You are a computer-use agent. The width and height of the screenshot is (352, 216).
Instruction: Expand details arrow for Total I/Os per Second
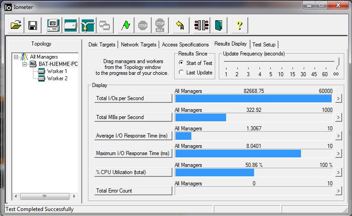pyautogui.click(x=338, y=98)
